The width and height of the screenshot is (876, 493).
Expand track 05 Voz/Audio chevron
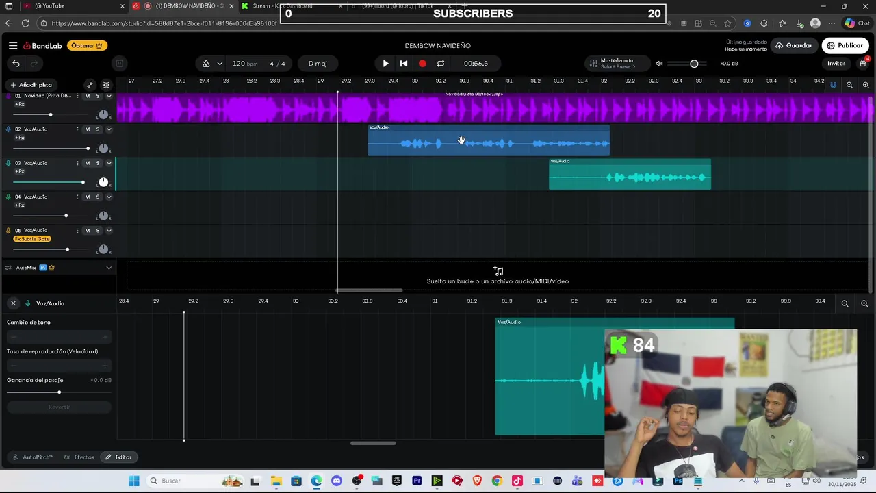109,230
